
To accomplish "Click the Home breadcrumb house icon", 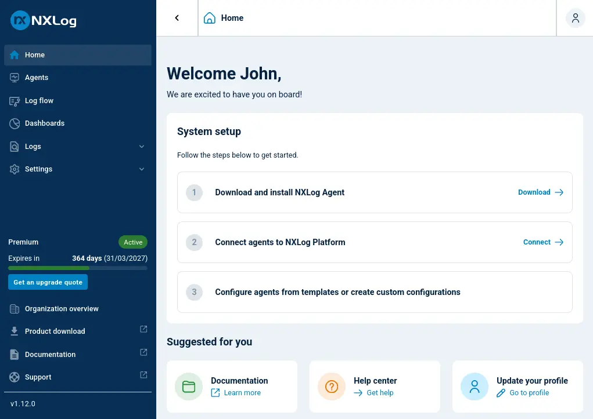I will (210, 18).
